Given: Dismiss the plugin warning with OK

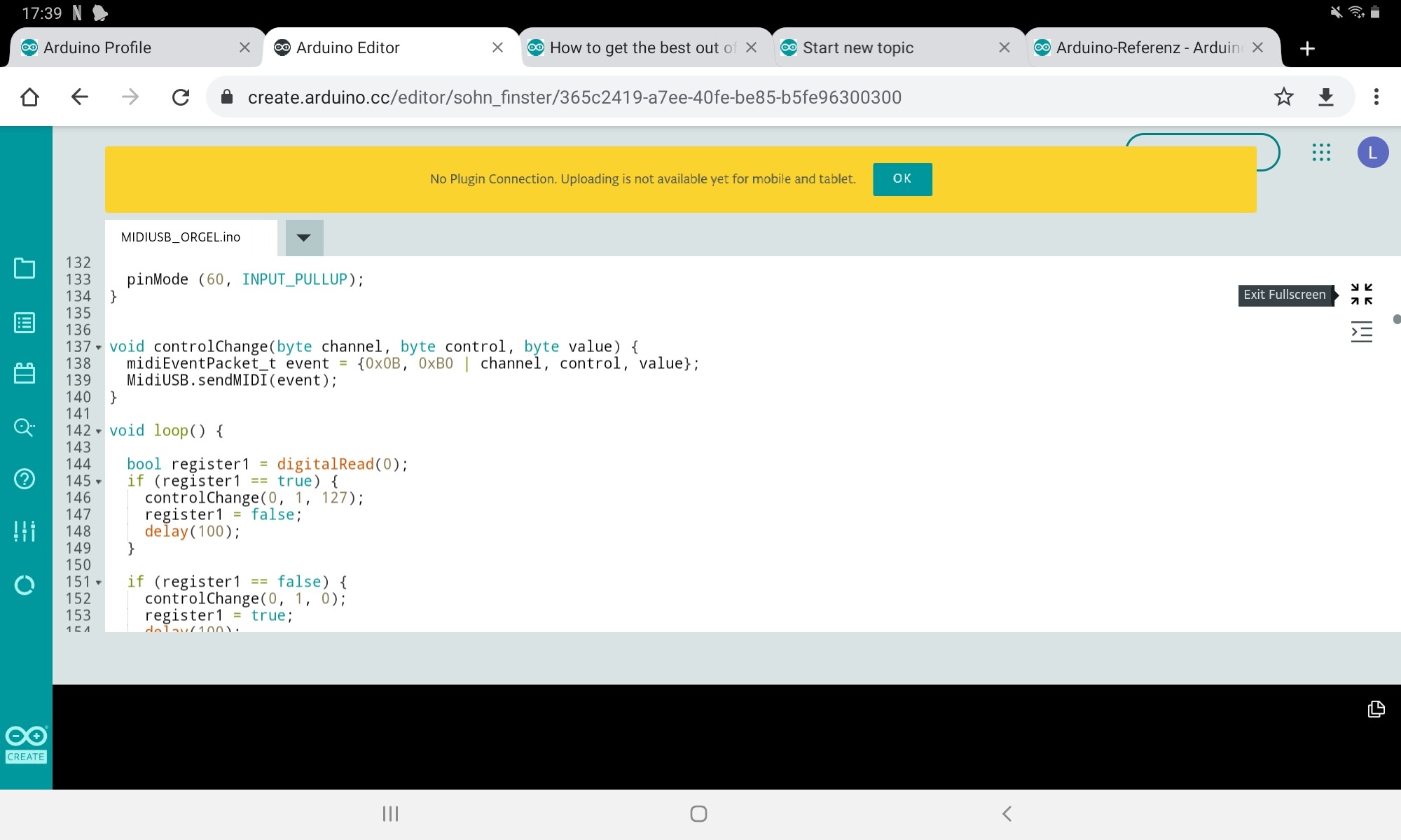Looking at the screenshot, I should tap(902, 179).
